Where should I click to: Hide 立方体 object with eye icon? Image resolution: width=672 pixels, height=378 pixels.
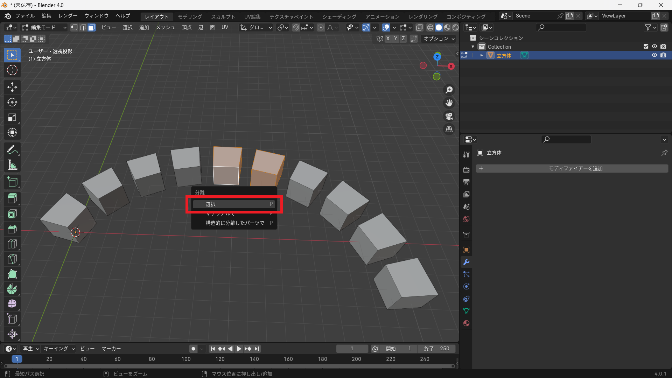(x=654, y=55)
